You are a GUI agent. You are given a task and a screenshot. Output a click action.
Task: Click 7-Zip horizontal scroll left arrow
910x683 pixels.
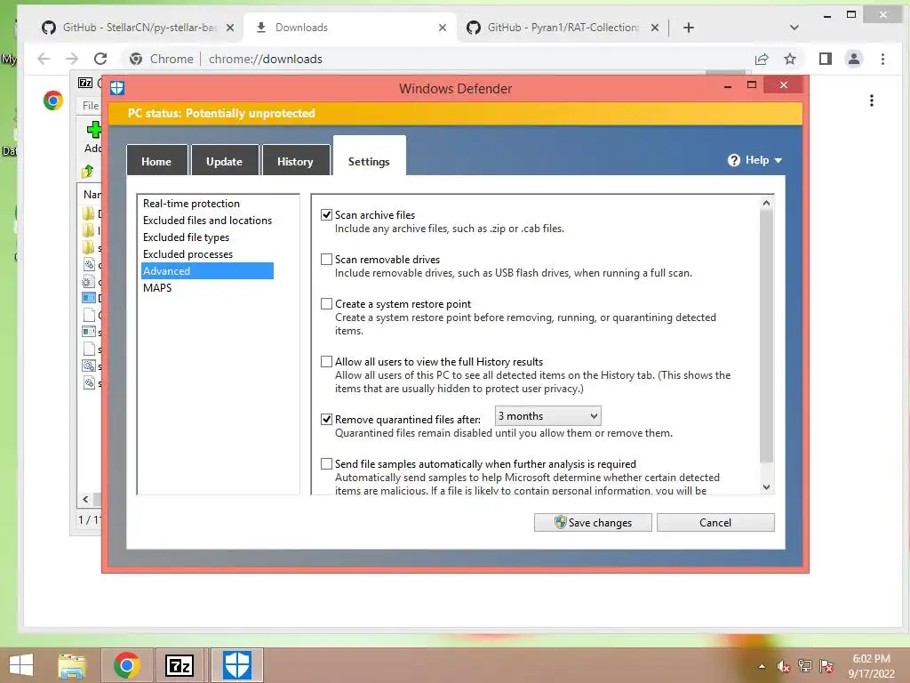point(85,499)
